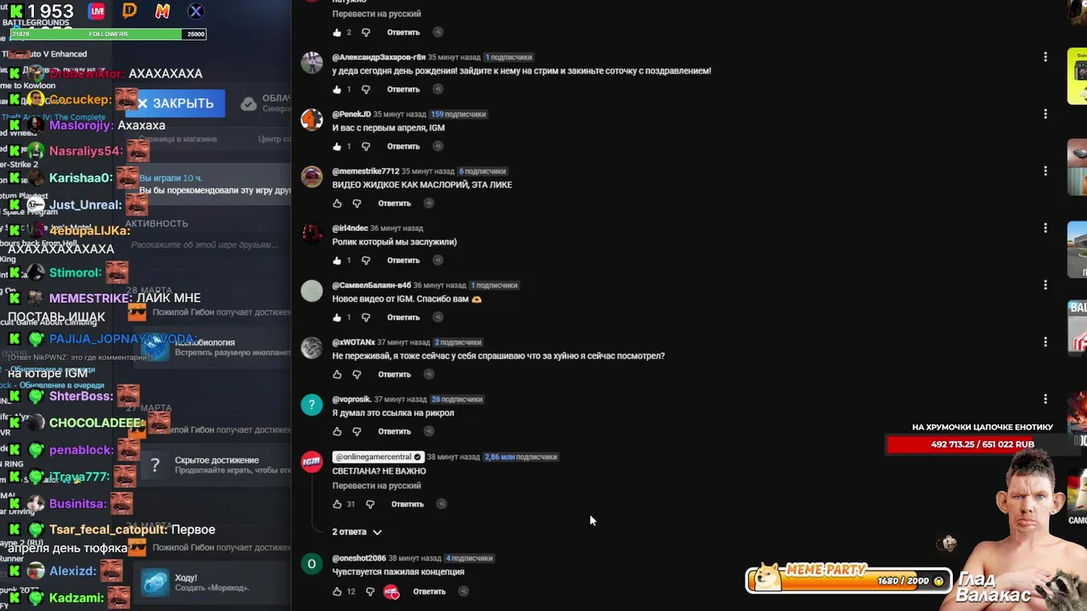Click the X icon in top overlay

click(195, 11)
